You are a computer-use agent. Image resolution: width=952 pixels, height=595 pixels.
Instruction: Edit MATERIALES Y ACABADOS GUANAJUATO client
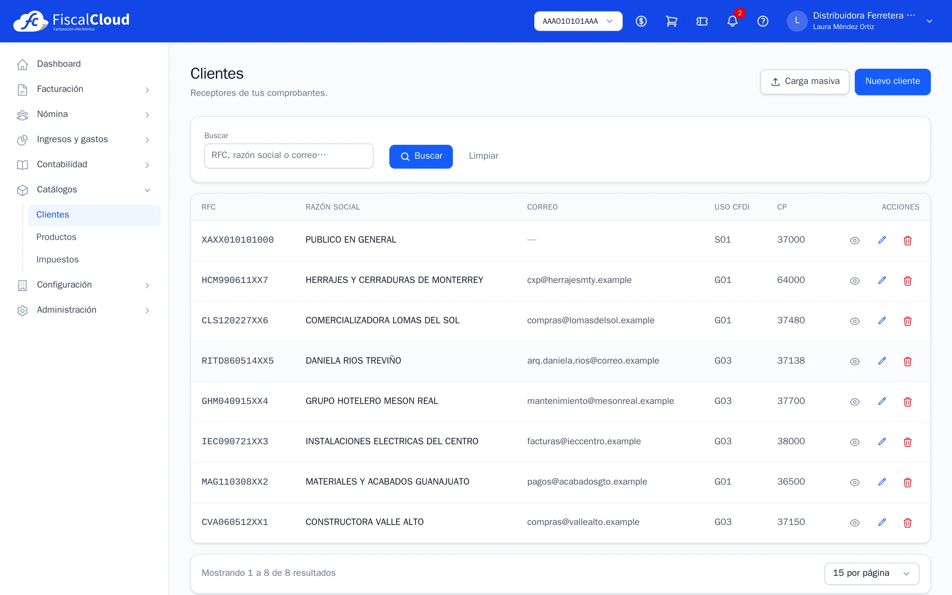[x=882, y=482]
